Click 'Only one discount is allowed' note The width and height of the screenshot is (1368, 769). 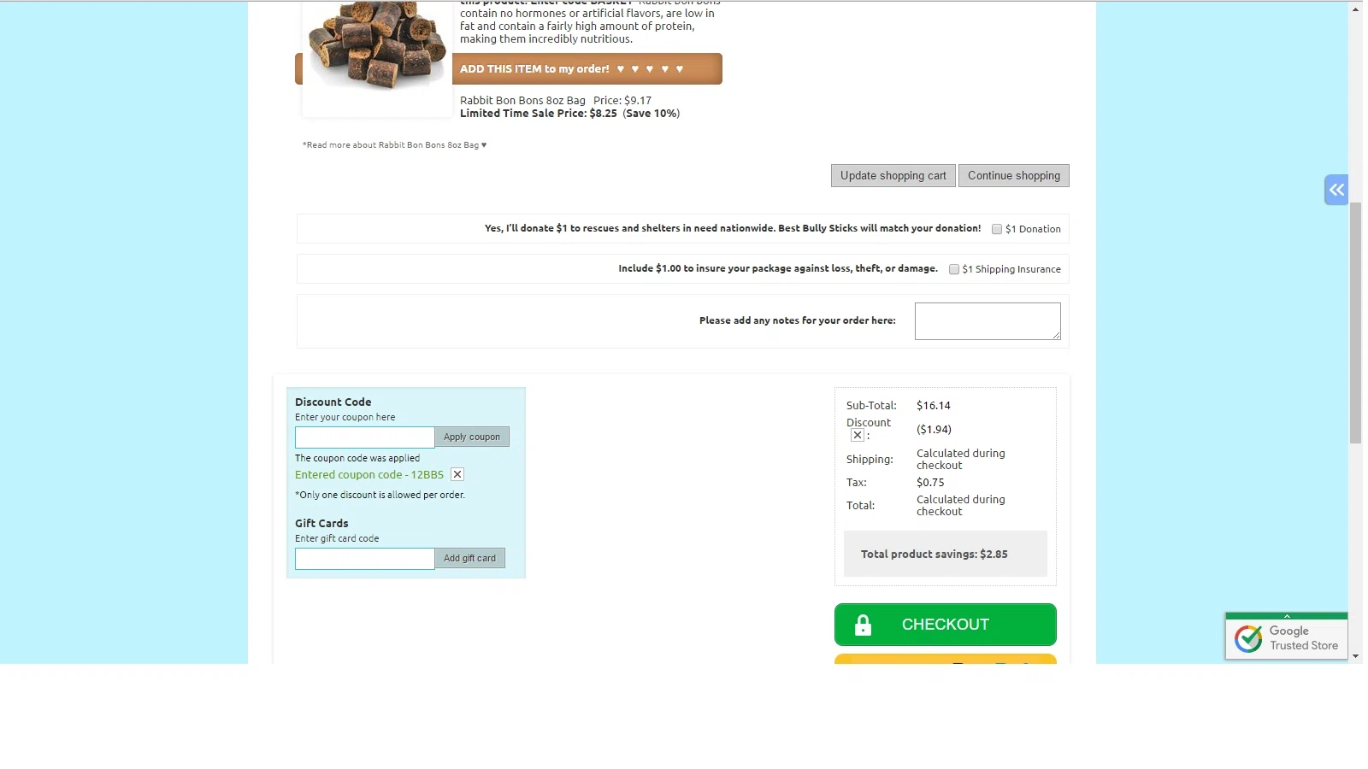380,495
